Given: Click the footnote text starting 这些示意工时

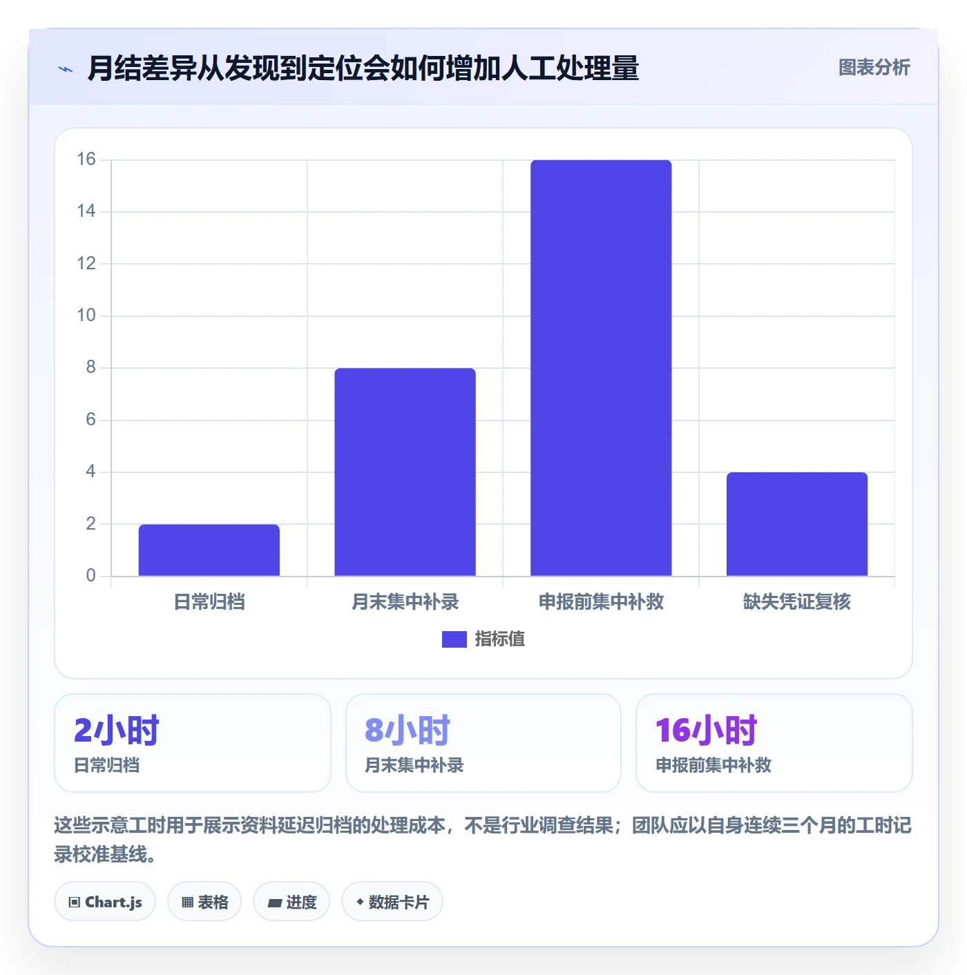Looking at the screenshot, I should [483, 840].
